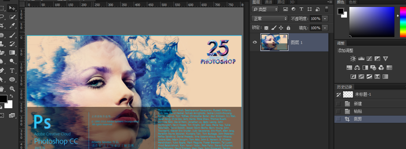Add Selective Color adjustment
The height and width of the screenshot is (149, 406).
tap(377, 76)
